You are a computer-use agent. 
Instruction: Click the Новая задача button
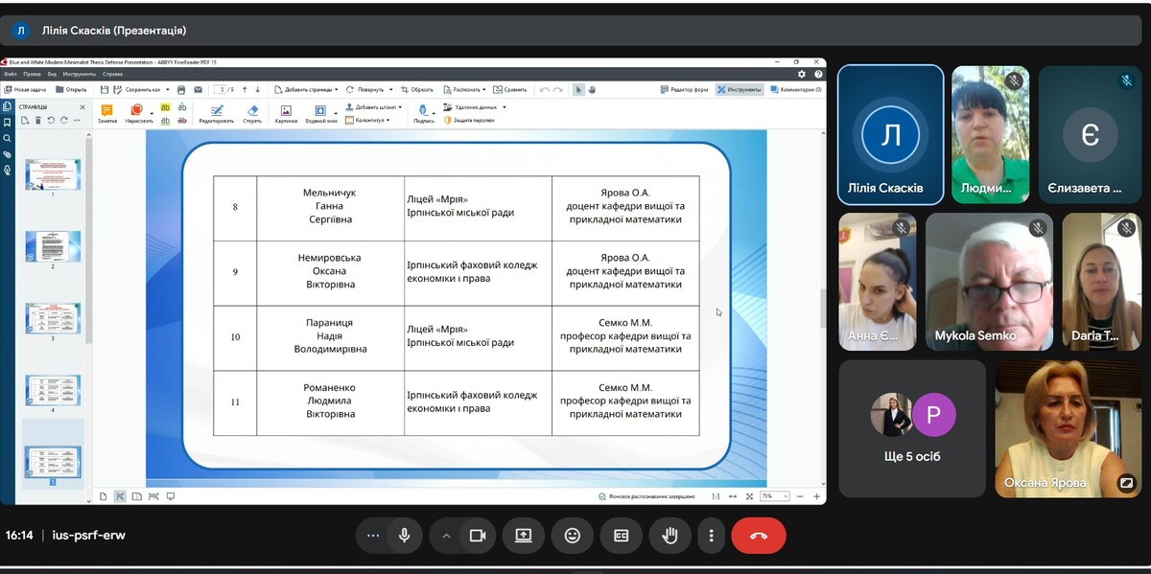pyautogui.click(x=26, y=89)
